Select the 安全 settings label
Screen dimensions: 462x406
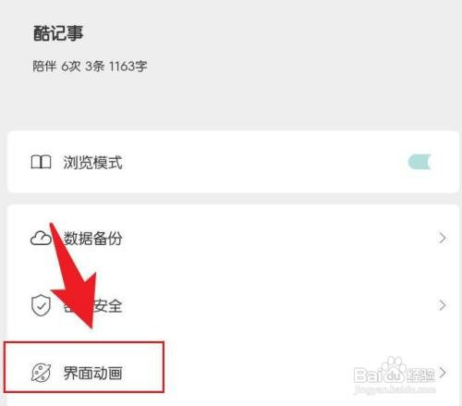(108, 306)
